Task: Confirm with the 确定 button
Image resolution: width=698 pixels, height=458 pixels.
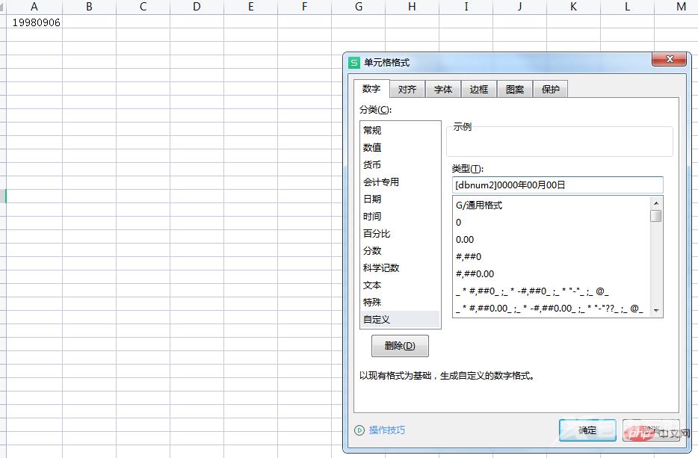Action: (x=587, y=430)
